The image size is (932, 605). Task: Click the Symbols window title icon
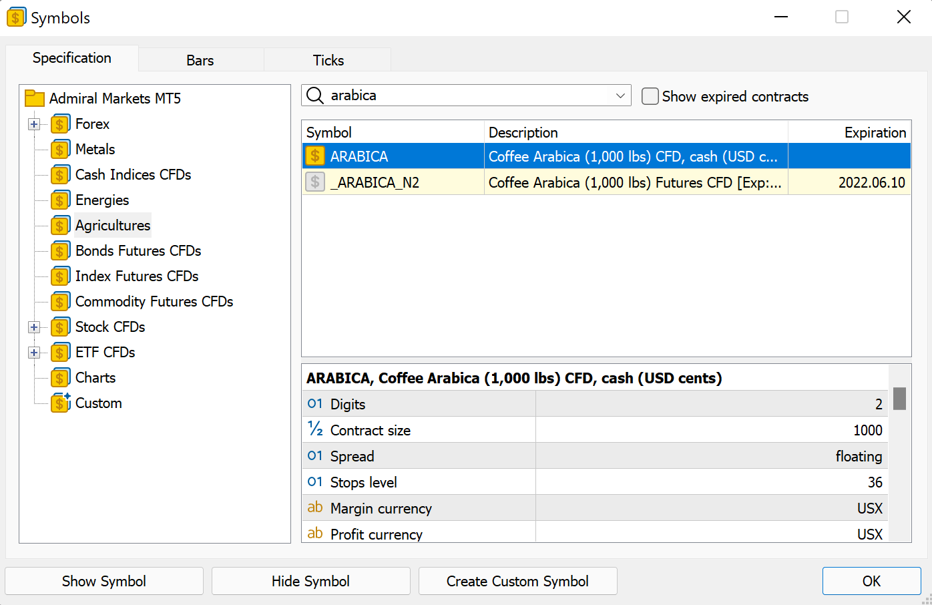click(x=16, y=17)
